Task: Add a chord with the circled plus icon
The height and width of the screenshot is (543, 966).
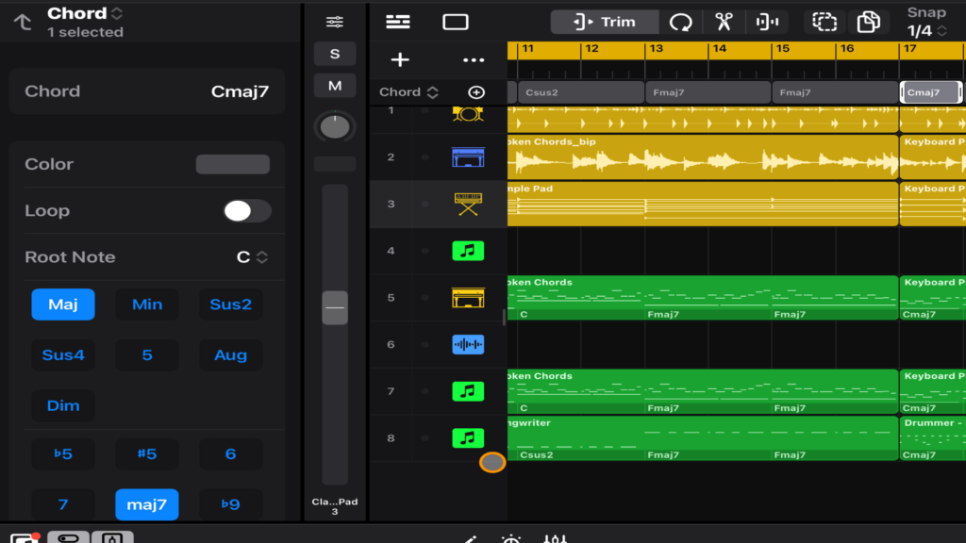Action: pos(476,92)
